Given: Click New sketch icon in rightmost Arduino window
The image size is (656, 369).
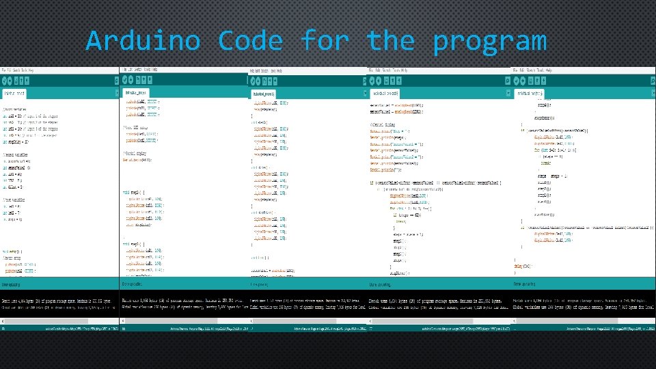Looking at the screenshot, I should coord(530,81).
